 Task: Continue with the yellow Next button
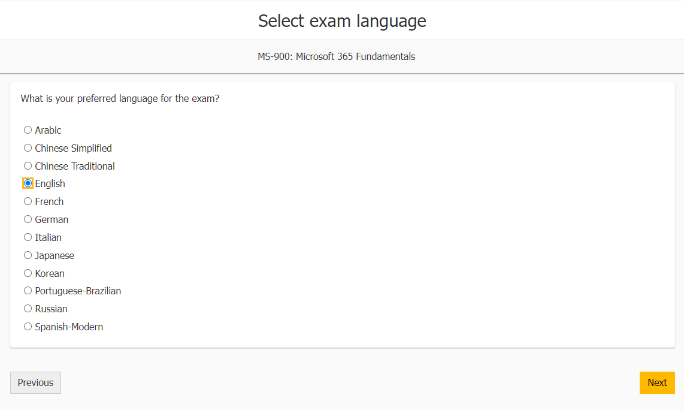[657, 382]
